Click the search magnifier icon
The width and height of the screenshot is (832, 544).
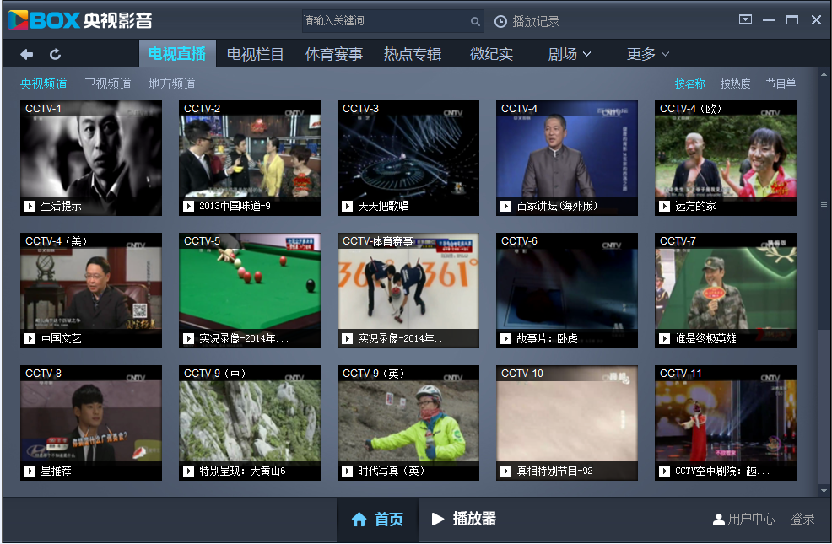pos(475,21)
